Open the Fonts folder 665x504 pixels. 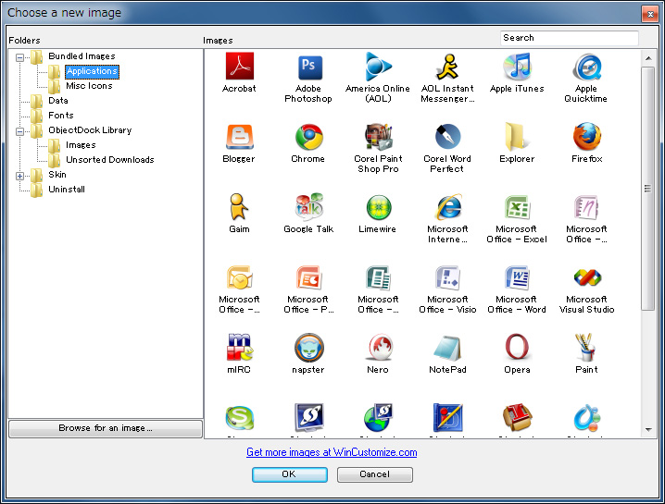click(x=60, y=116)
